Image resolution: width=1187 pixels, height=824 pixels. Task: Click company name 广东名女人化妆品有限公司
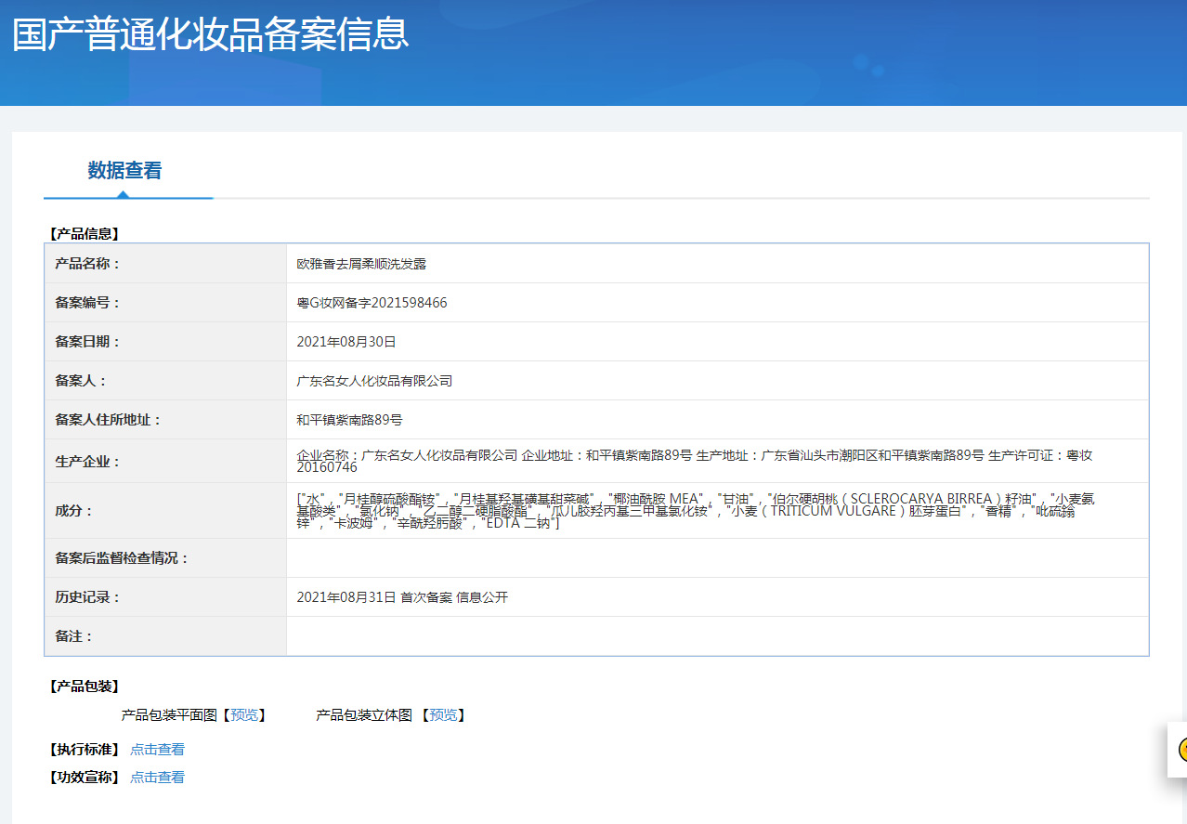[375, 380]
